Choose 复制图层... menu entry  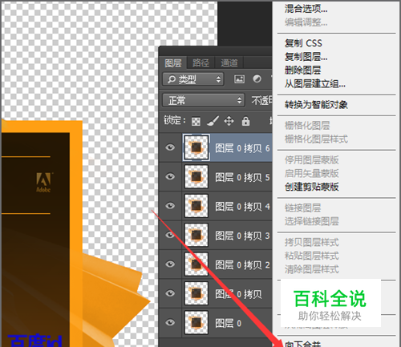point(306,57)
